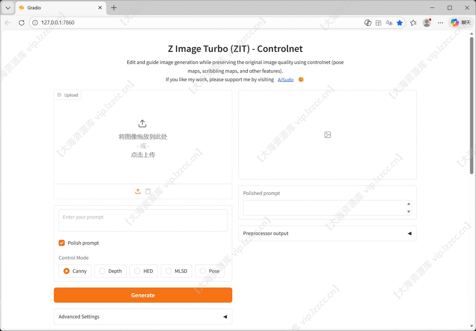Click the upload icon in the image dropzone
The width and height of the screenshot is (476, 331).
click(142, 123)
